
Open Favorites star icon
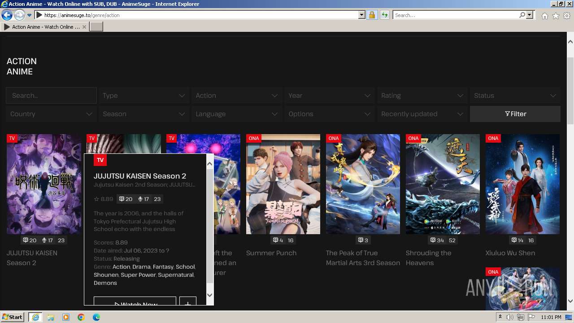(556, 16)
